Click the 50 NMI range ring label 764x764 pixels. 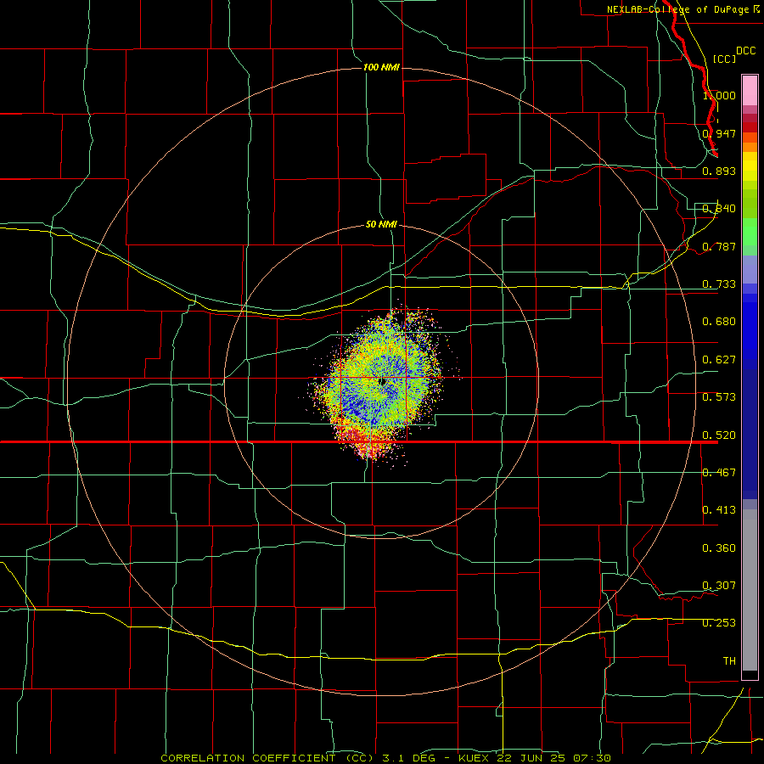tap(381, 224)
